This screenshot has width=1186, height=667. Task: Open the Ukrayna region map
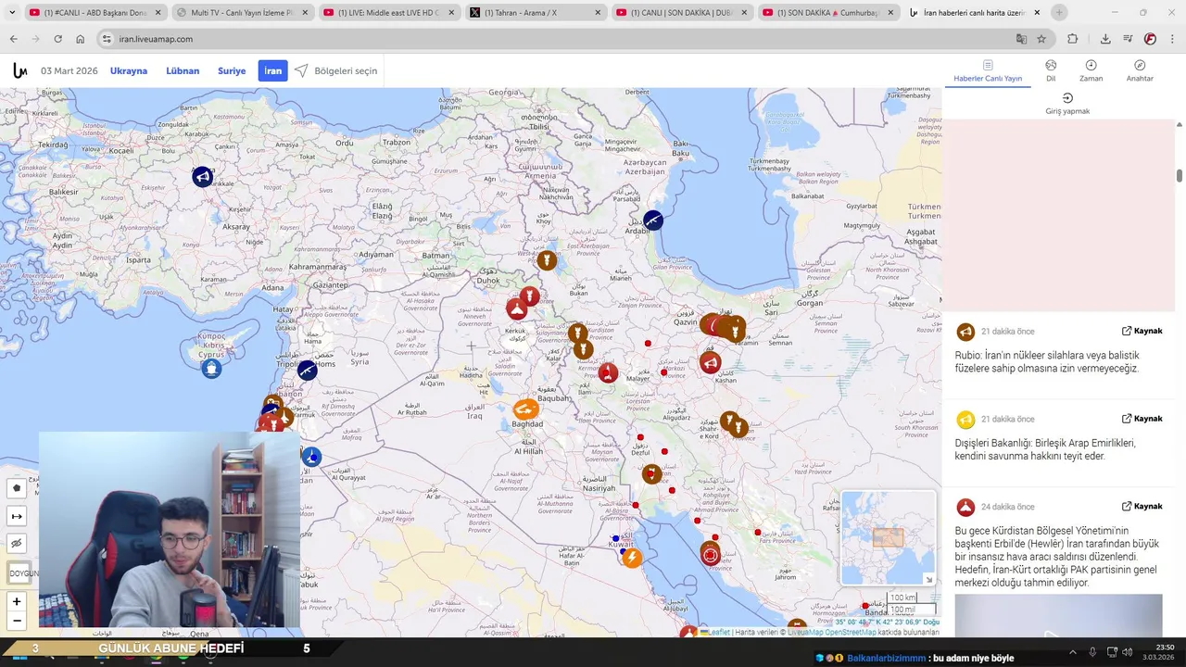129,70
